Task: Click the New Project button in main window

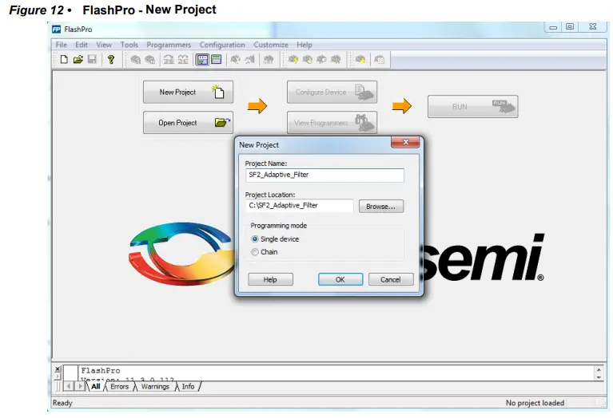Action: [x=188, y=92]
